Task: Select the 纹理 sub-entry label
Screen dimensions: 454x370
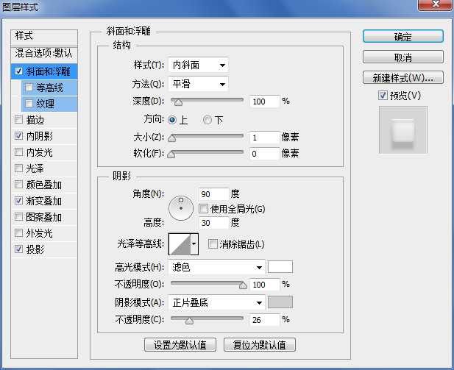Action: (x=45, y=104)
